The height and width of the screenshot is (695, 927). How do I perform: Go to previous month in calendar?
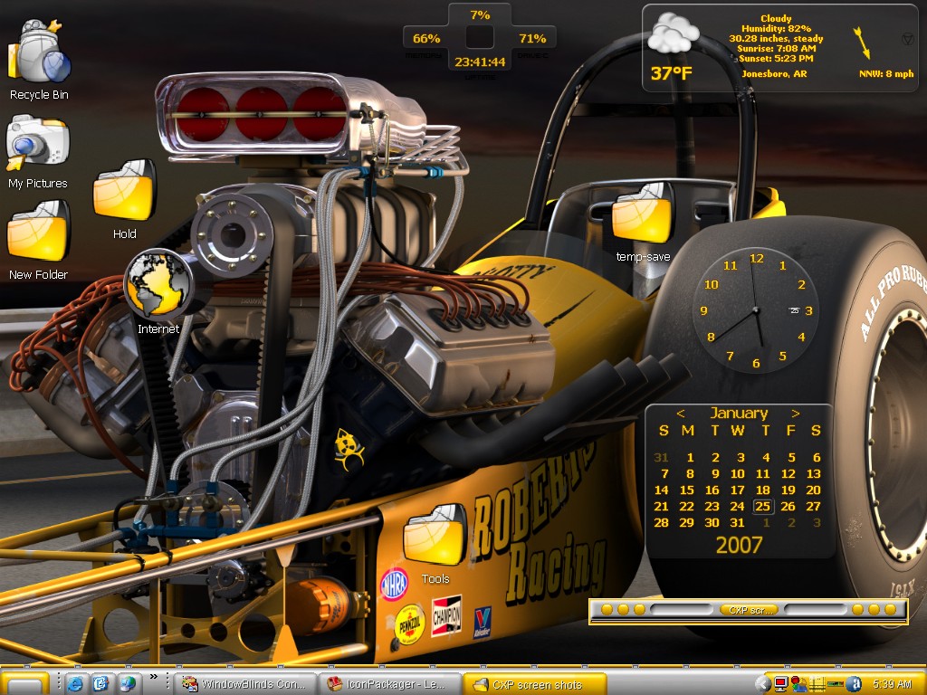click(x=681, y=414)
